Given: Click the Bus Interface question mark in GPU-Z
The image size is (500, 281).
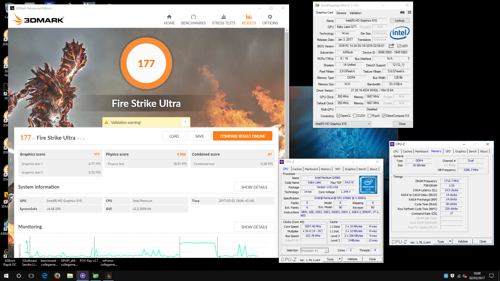Looking at the screenshot, I should pyautogui.click(x=409, y=59).
